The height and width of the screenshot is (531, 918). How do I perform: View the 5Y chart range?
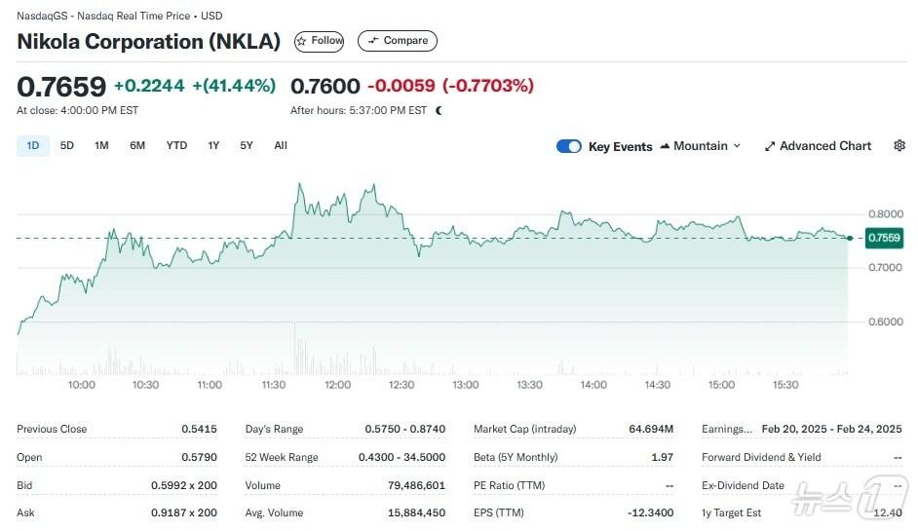247,146
